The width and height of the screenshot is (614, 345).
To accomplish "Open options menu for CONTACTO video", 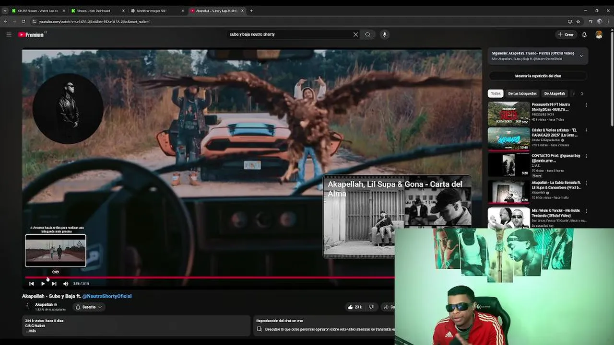I will point(586,156).
